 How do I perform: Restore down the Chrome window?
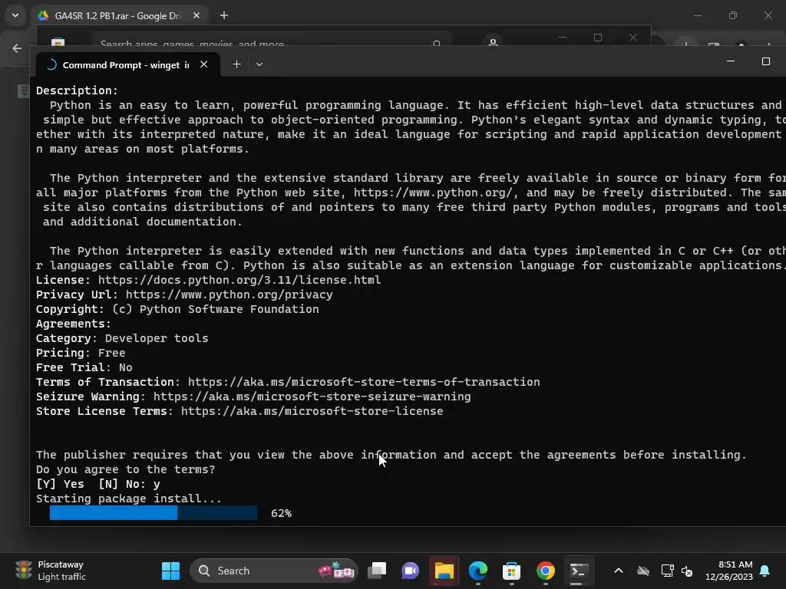733,15
